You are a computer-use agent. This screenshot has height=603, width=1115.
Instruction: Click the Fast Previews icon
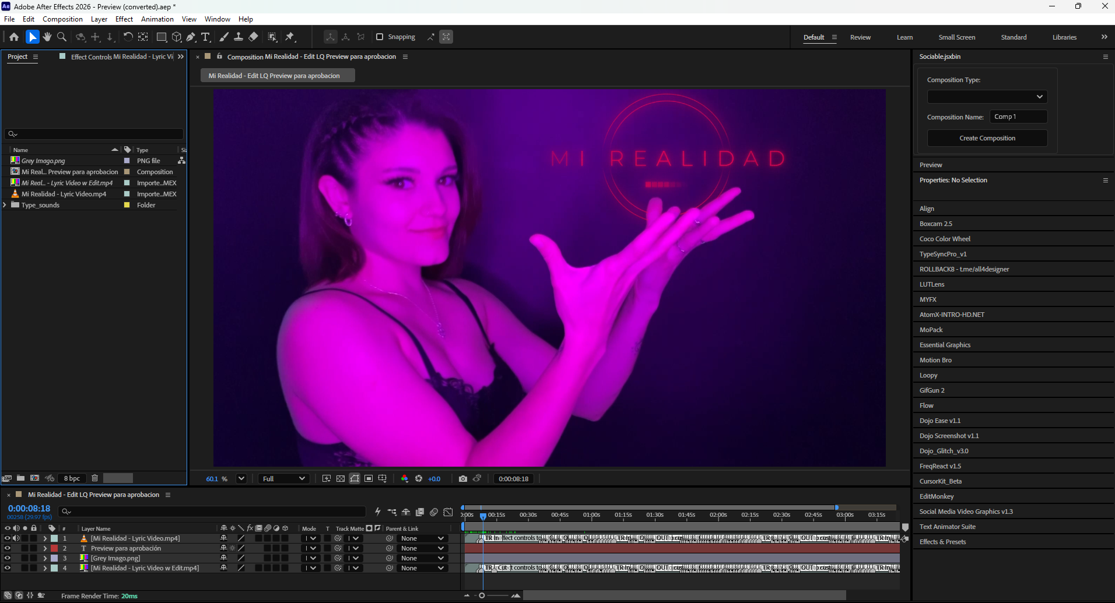point(327,478)
